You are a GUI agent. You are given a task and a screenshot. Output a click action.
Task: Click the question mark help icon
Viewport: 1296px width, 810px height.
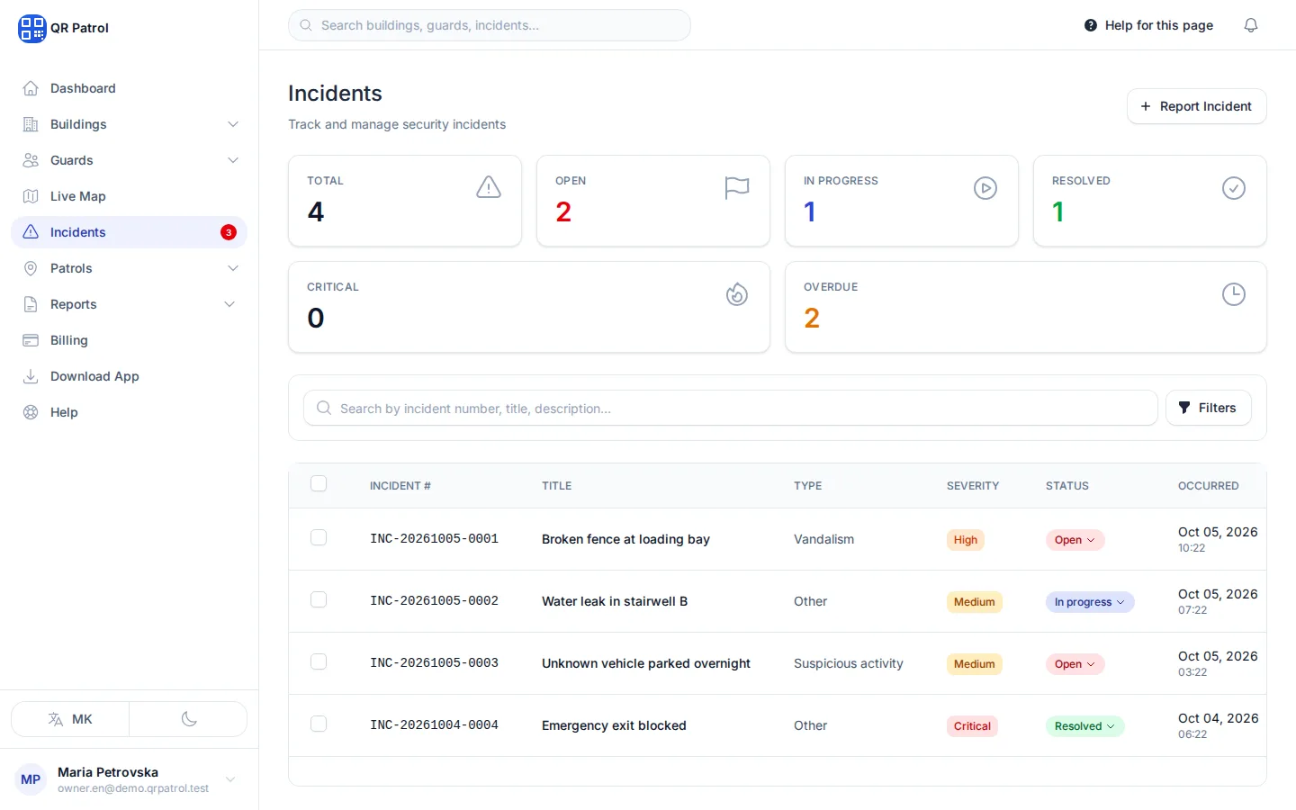point(1091,25)
